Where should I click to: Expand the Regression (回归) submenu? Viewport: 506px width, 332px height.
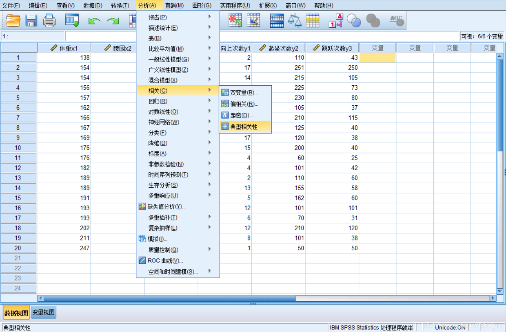178,101
